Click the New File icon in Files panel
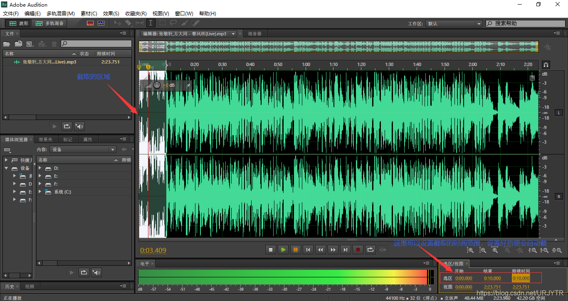 pos(30,44)
